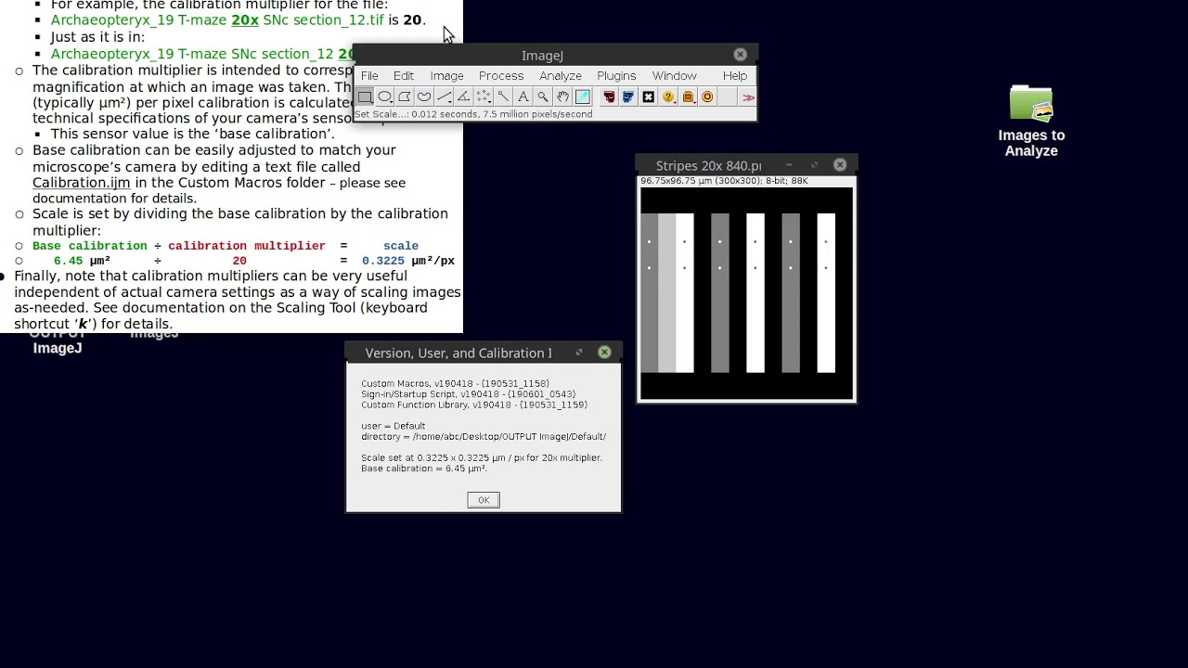Click the OUTPUT ImageJ desktop label
Image resolution: width=1188 pixels, height=668 pixels.
point(58,340)
